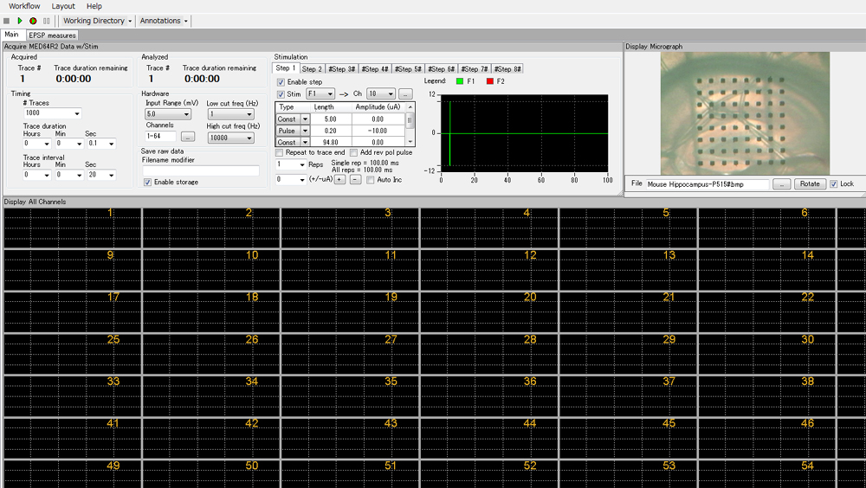Open the Working Directory toolbar button
Screen dimensions: 866x488
tap(97, 21)
